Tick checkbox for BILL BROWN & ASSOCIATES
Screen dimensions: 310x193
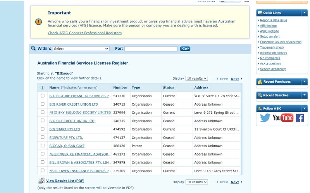[43, 162]
